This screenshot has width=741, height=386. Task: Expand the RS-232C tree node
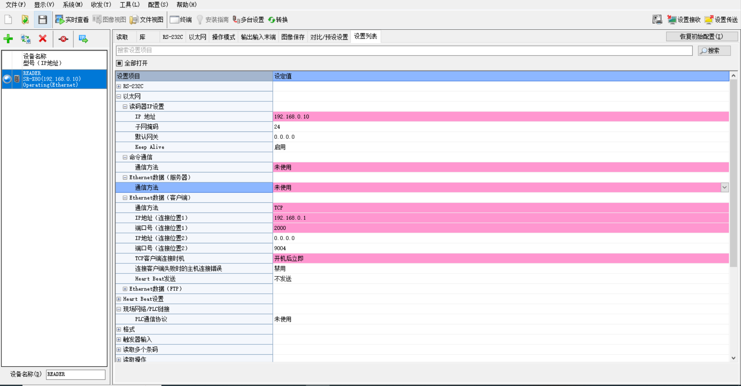click(119, 86)
